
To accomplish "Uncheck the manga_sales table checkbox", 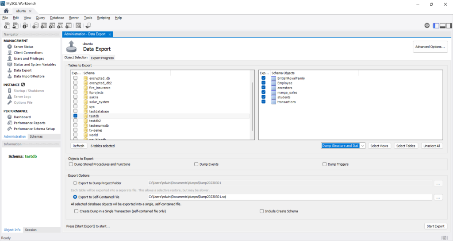I will 264,92.
